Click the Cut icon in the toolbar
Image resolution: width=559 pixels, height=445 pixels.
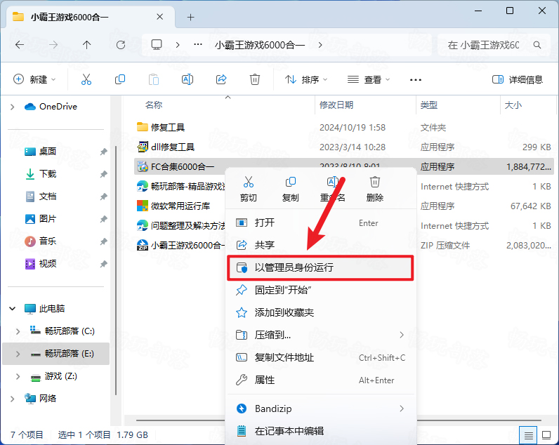(x=86, y=79)
